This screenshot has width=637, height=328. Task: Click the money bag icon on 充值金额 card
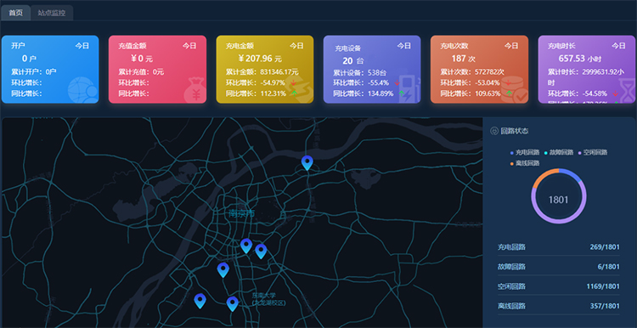click(x=195, y=90)
